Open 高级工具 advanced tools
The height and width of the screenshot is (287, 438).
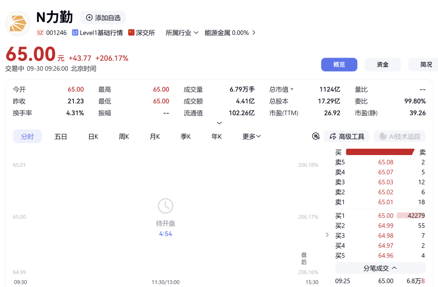click(347, 136)
